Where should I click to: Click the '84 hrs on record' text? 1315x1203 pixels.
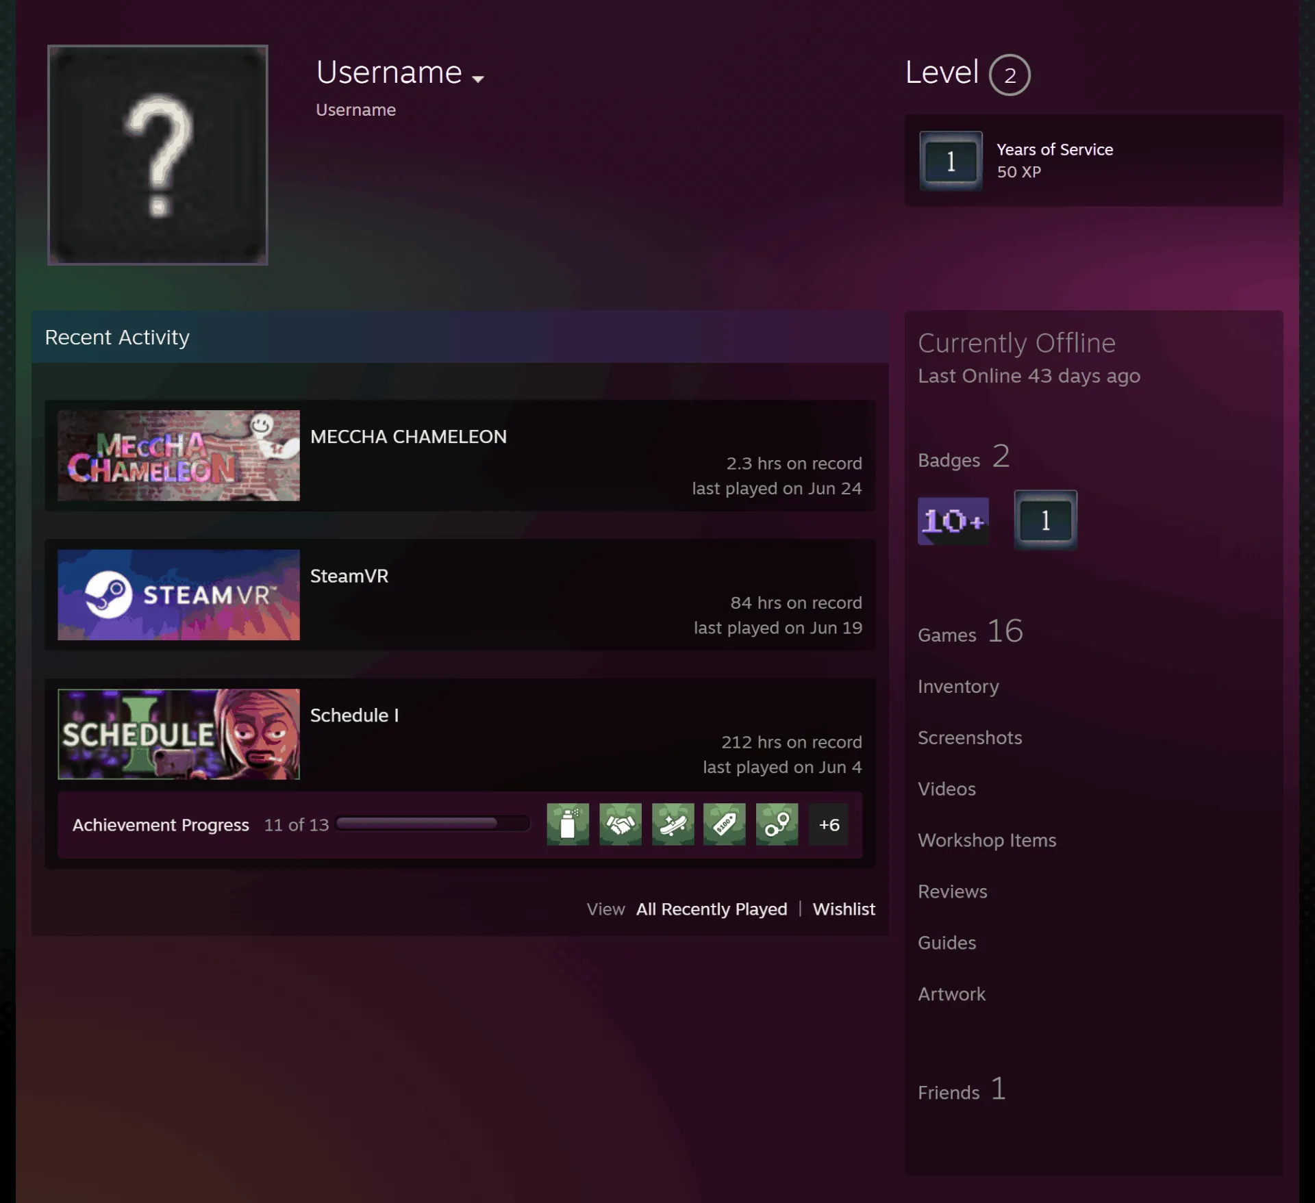tap(796, 603)
